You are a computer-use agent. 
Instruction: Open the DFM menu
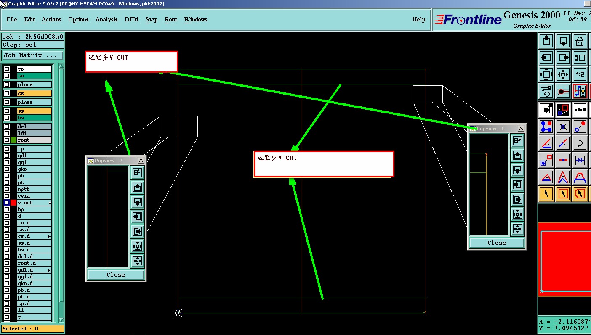click(x=132, y=19)
